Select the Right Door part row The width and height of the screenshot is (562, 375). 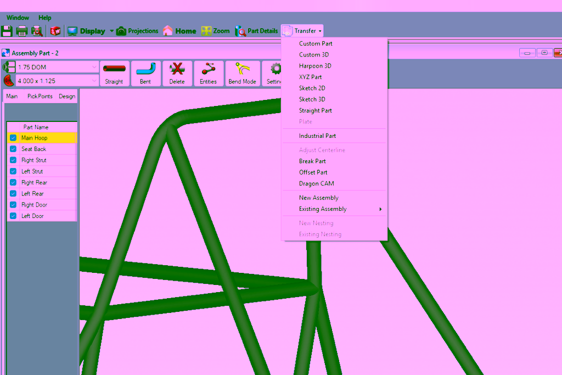tap(42, 205)
